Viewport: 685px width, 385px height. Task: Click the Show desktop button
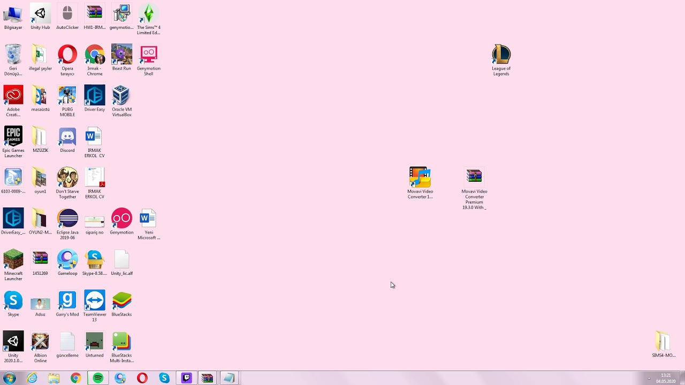click(682, 378)
